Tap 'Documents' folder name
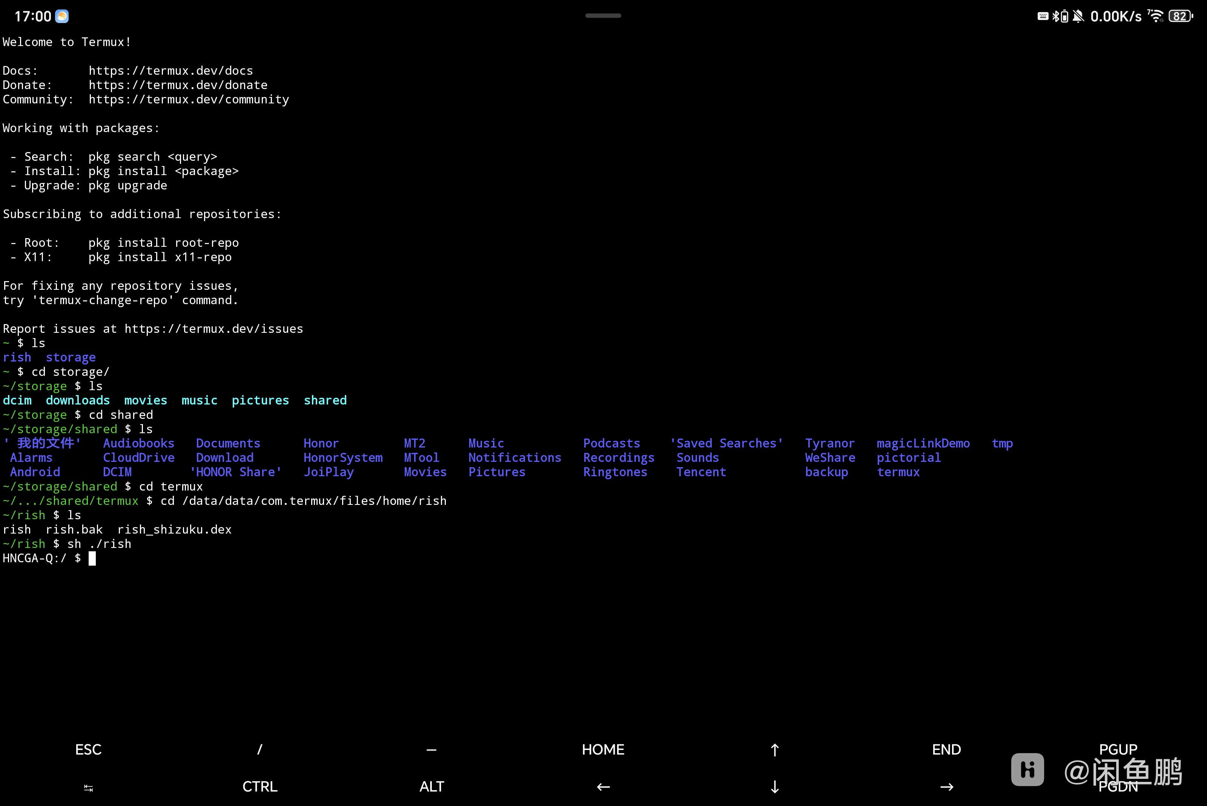This screenshot has width=1207, height=806. click(228, 443)
